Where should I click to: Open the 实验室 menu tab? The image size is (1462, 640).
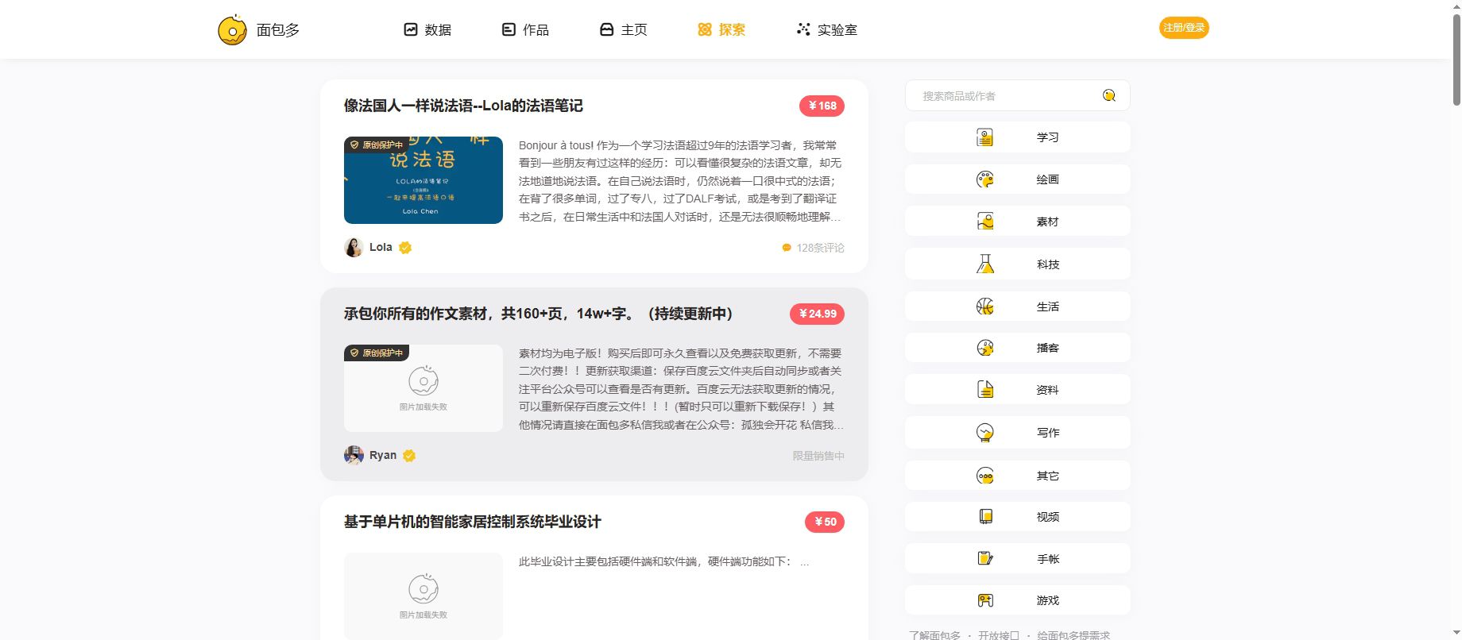pos(826,30)
